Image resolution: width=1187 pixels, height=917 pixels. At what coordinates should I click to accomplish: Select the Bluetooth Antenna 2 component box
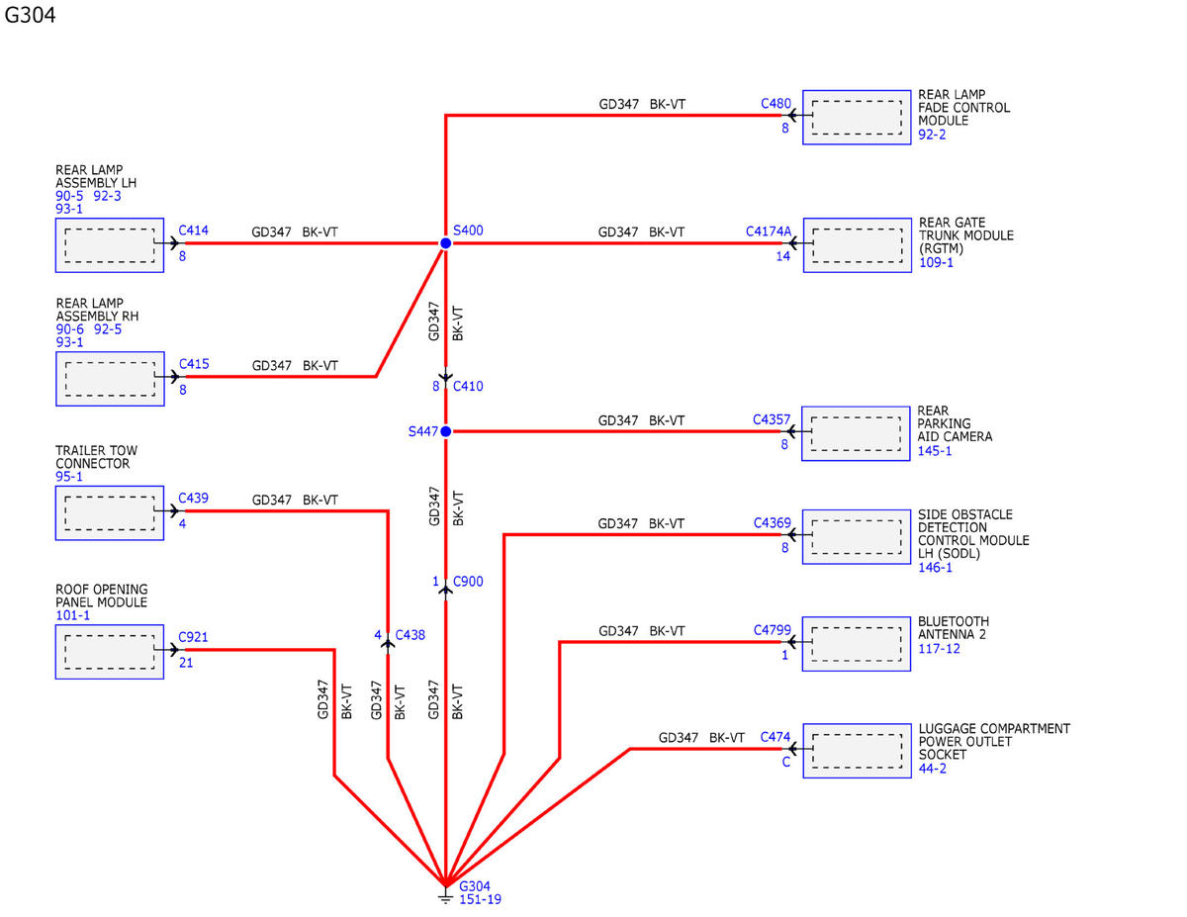[857, 644]
